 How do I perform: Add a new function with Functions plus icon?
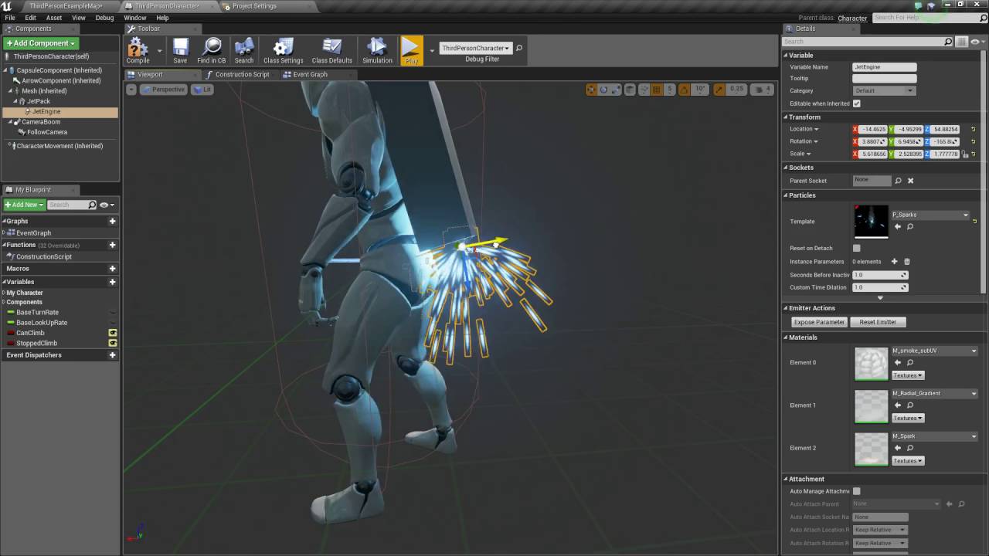(112, 245)
